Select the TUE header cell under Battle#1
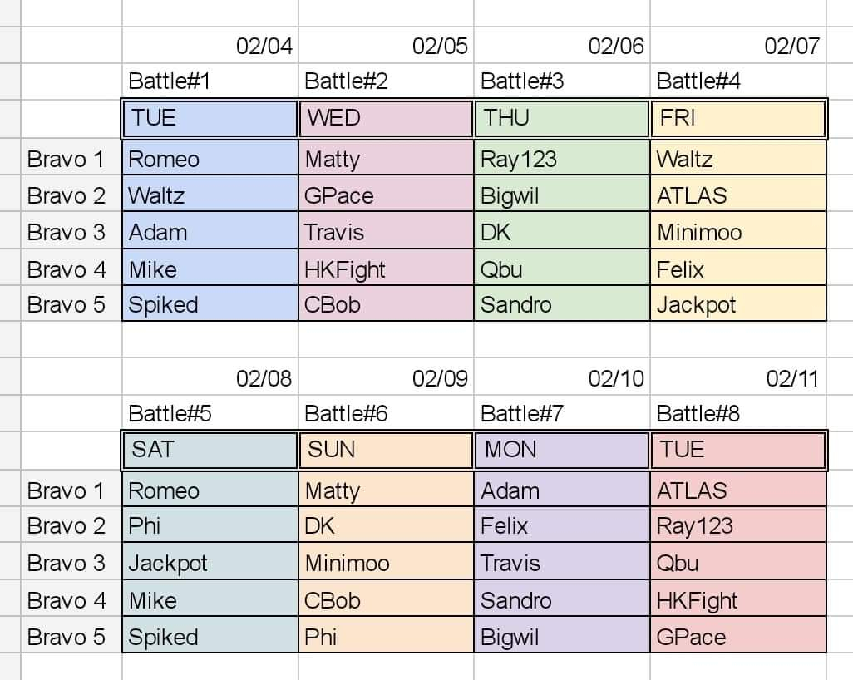This screenshot has width=853, height=680. point(210,118)
